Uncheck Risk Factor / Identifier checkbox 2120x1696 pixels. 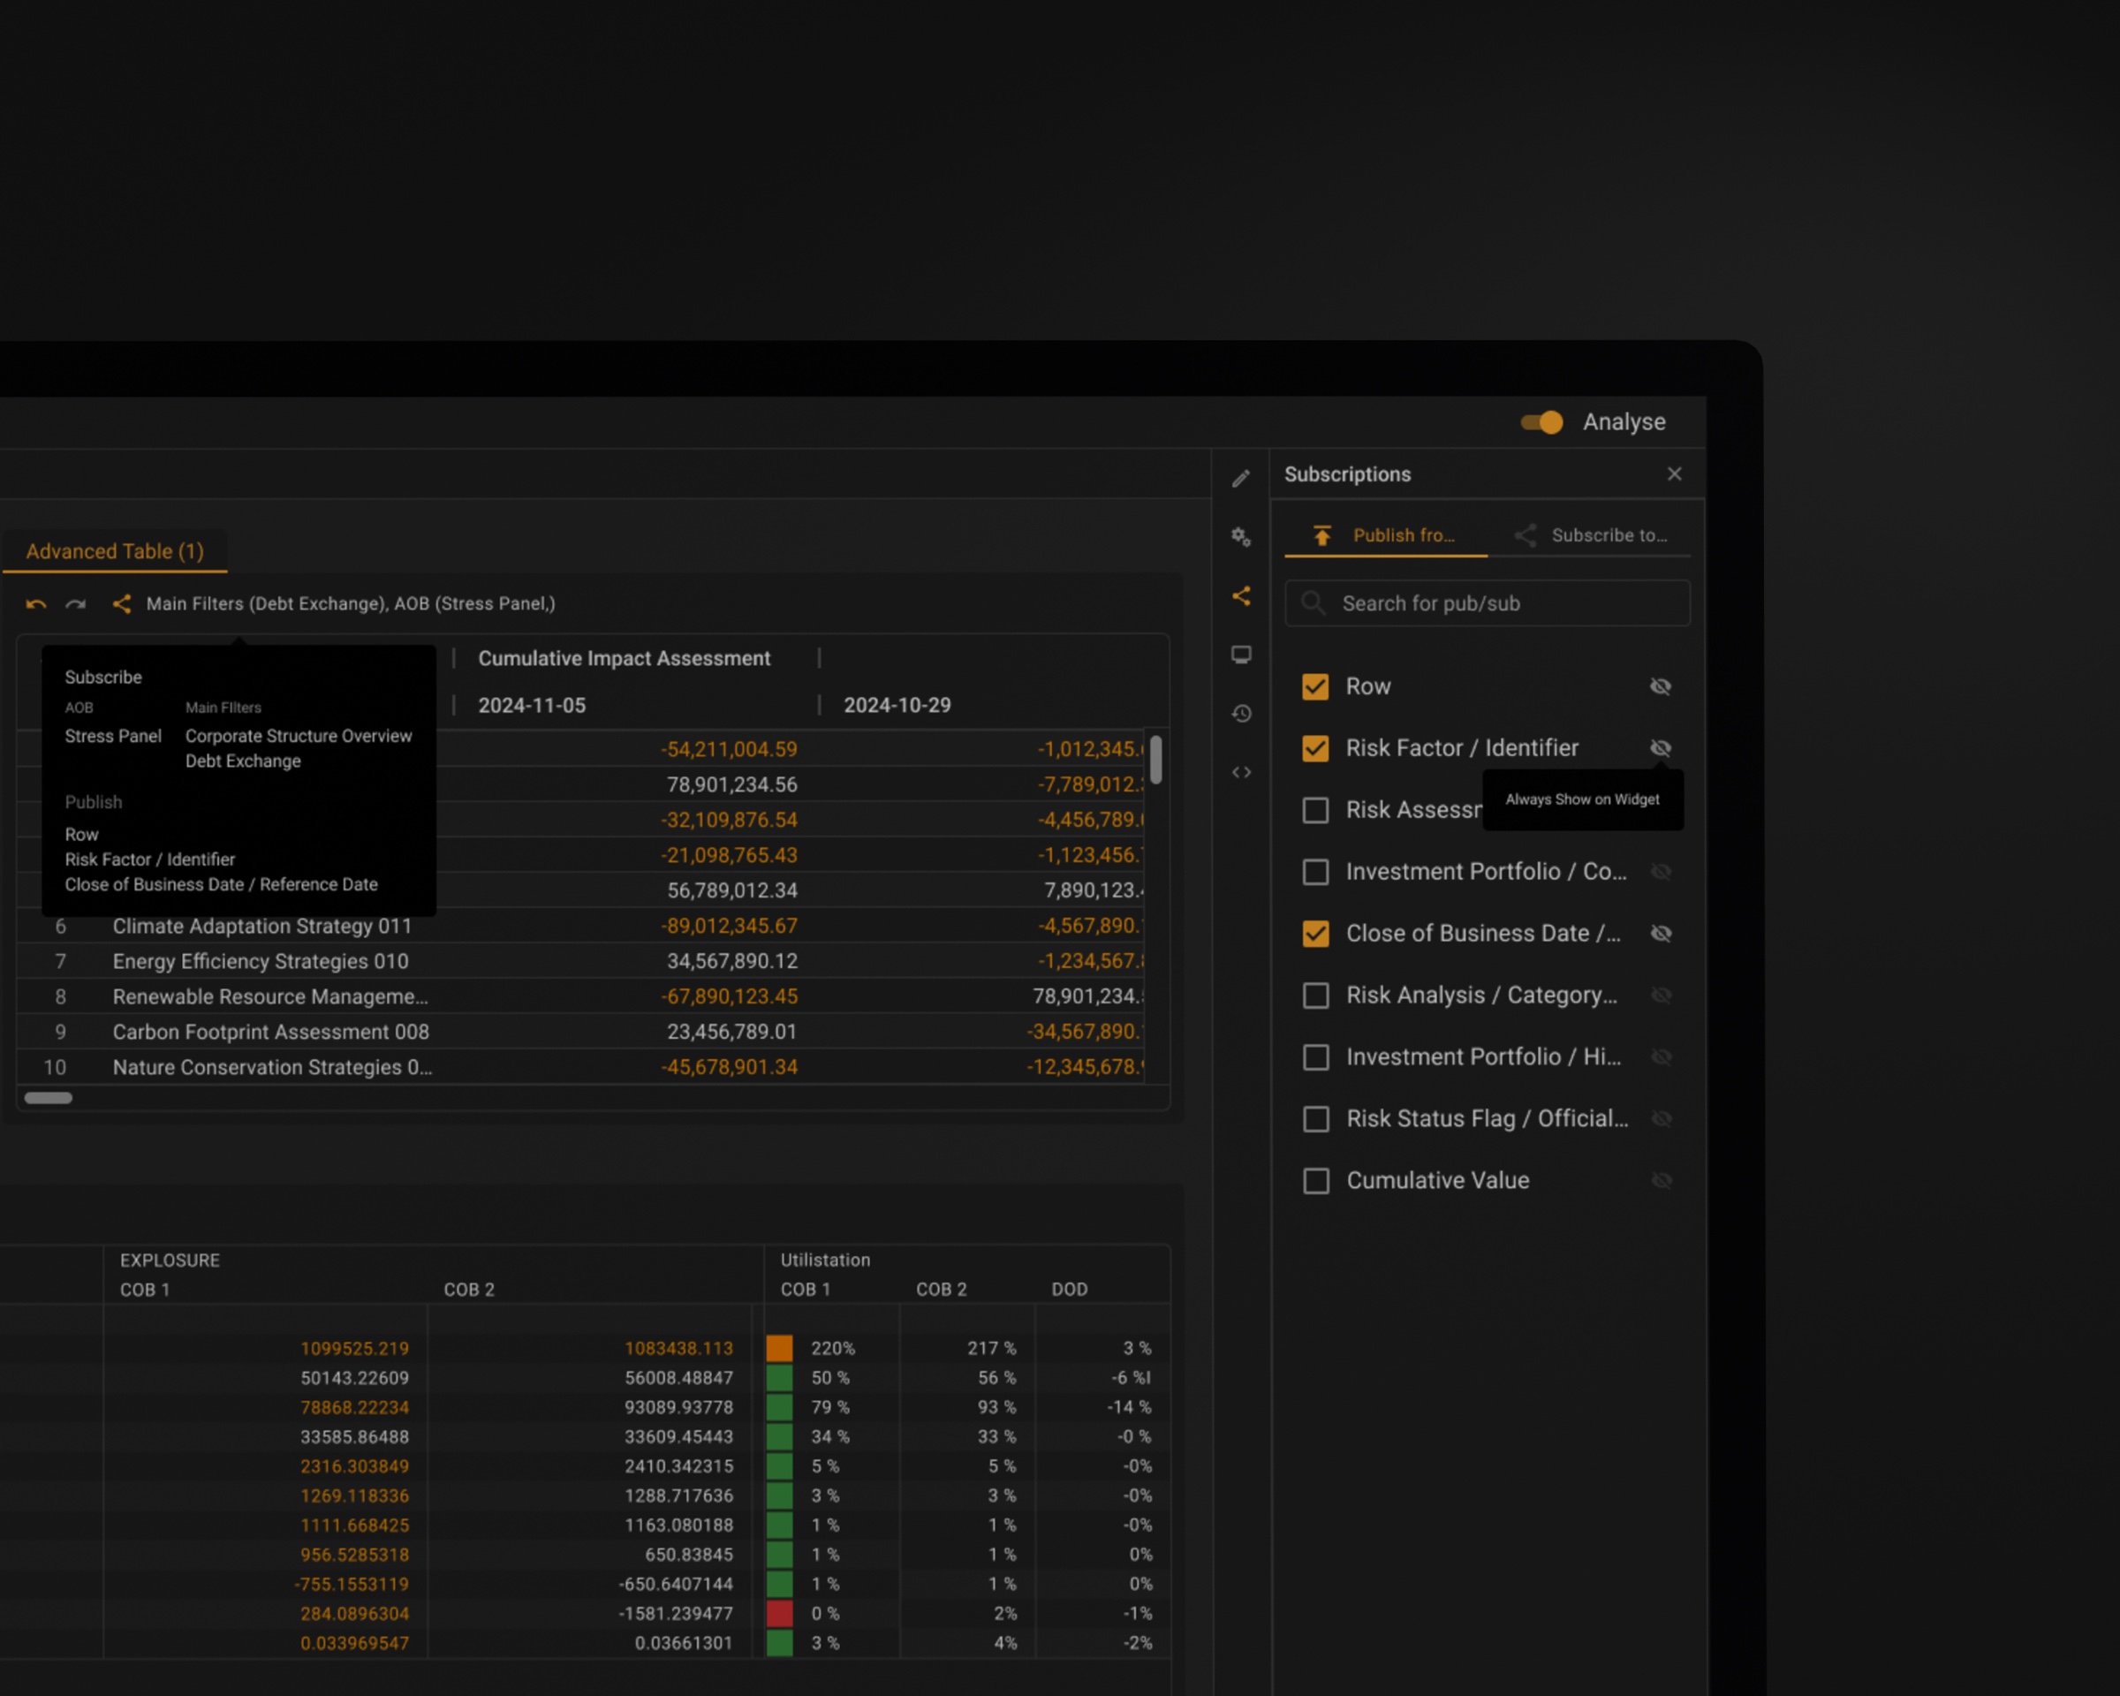[x=1314, y=748]
